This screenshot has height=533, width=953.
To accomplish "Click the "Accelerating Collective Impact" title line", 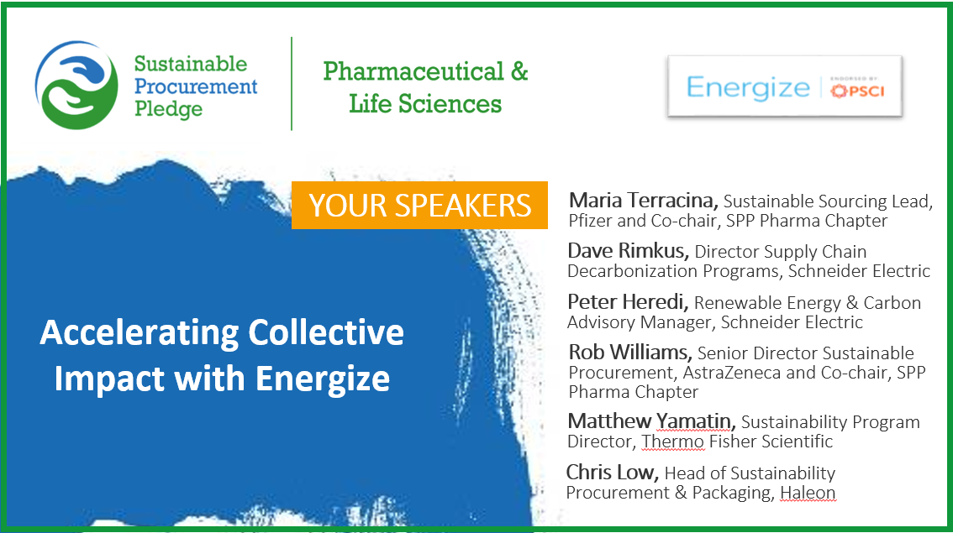I will pyautogui.click(x=222, y=332).
